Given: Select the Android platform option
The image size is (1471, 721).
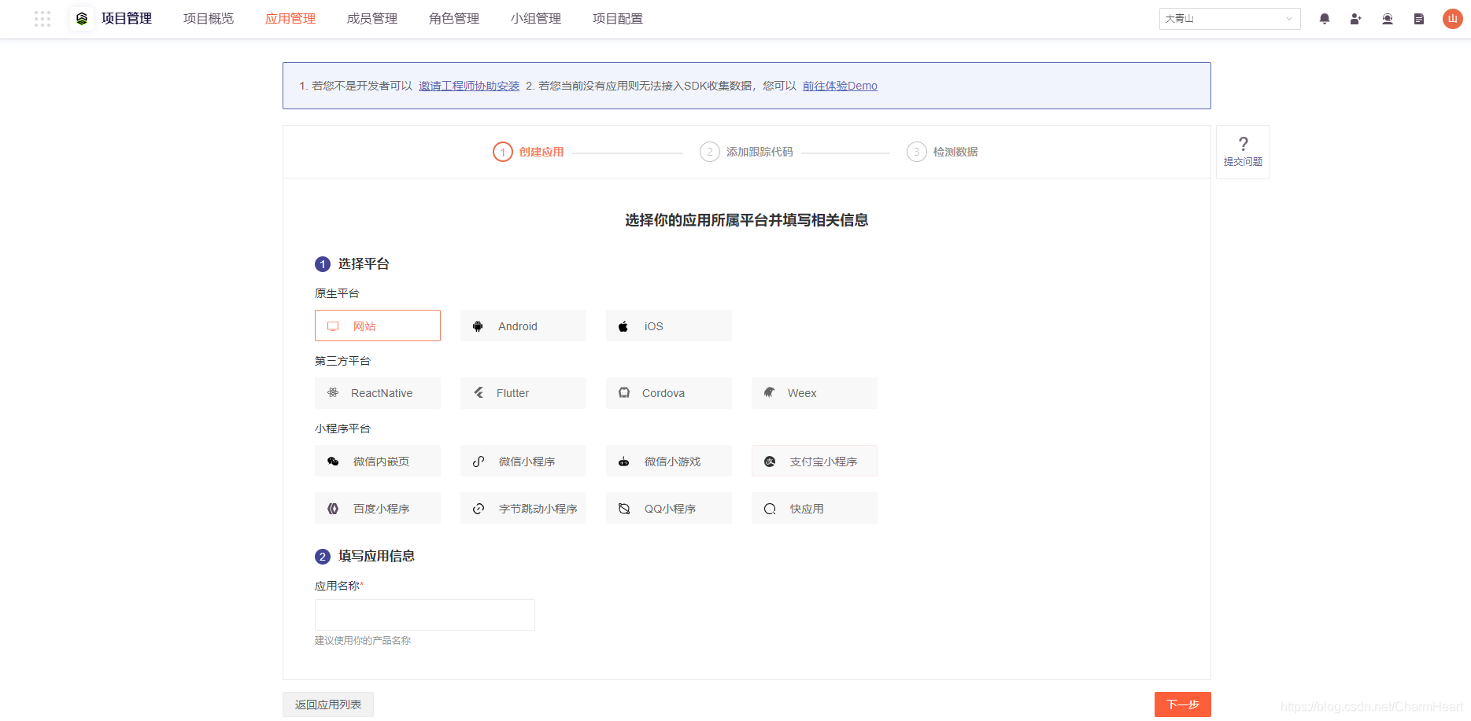Looking at the screenshot, I should (x=523, y=325).
